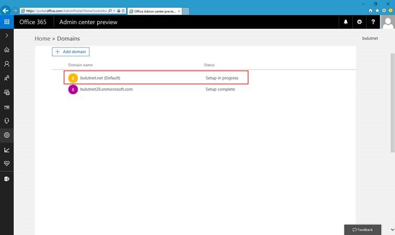Open the Office 365 app launcher waffle
This screenshot has height=235, width=395.
pyautogui.click(x=7, y=22)
